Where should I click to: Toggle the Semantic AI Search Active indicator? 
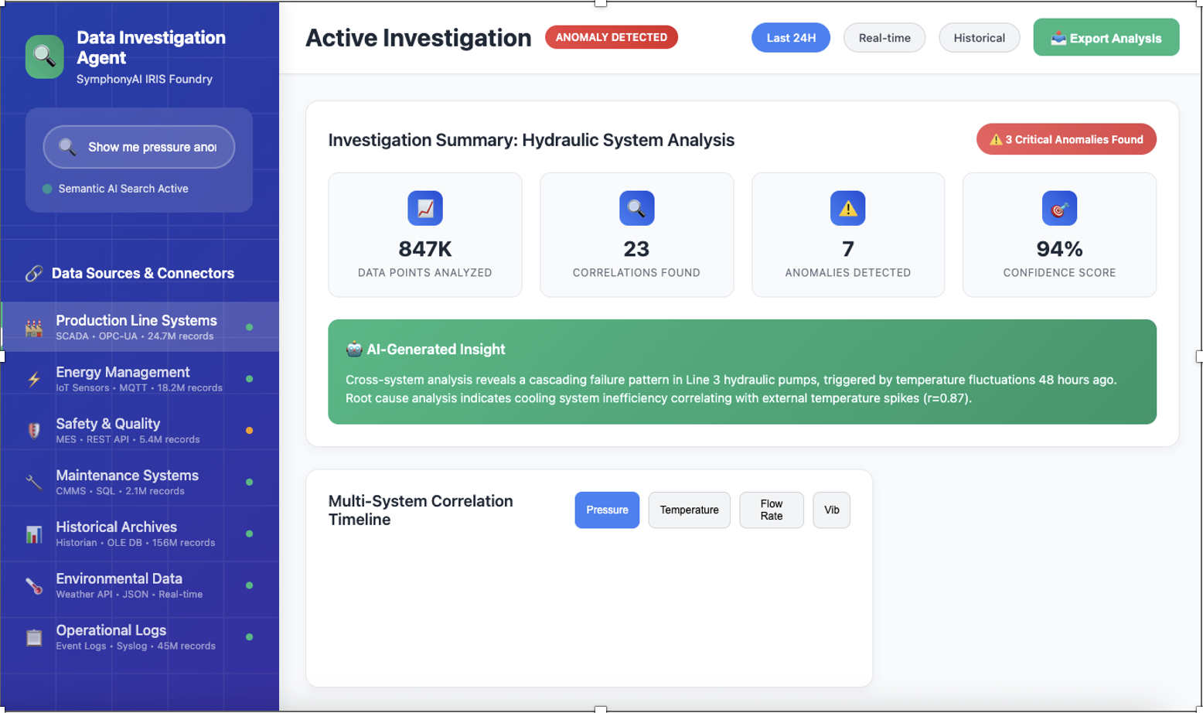tap(49, 188)
